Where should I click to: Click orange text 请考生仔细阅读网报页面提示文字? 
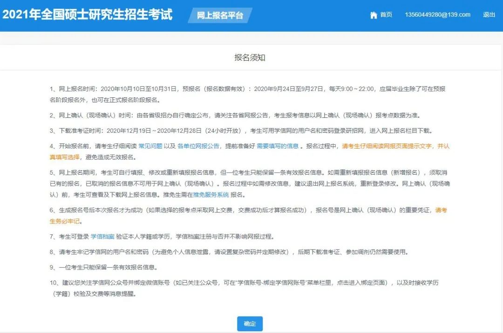(x=388, y=146)
